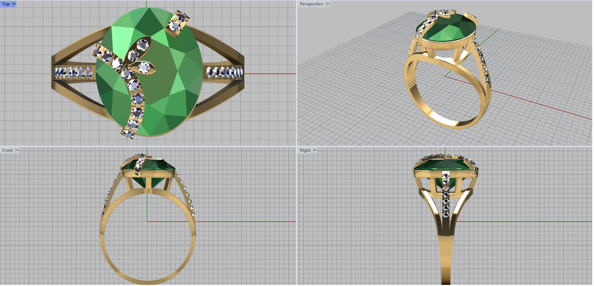The image size is (594, 286).
Task: Select the right pavé diamond row in Top view
Action: 225,71
